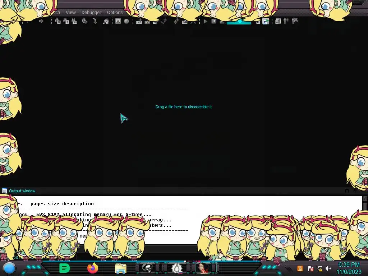Click the Action Center flag tray icon
Image resolution: width=368 pixels, height=276 pixels.
point(311,268)
